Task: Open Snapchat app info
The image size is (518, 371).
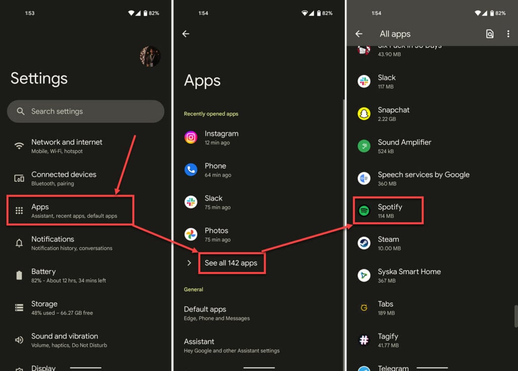Action: pos(431,114)
